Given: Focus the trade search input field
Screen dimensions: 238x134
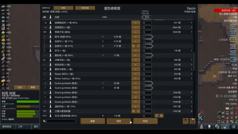Looking at the screenshot, I should pyautogui.click(x=61, y=121).
